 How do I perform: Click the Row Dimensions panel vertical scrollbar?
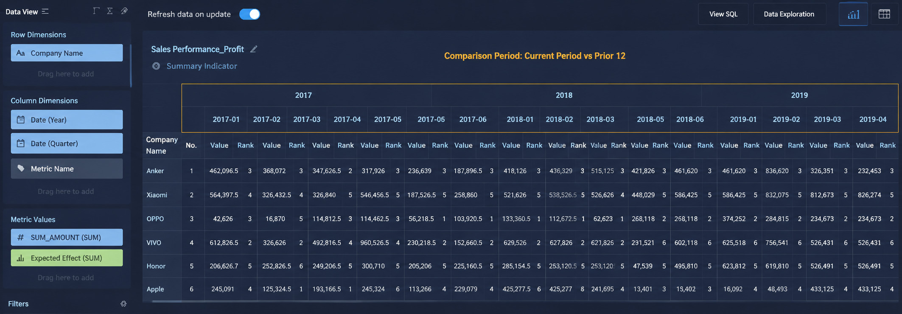[x=131, y=66]
